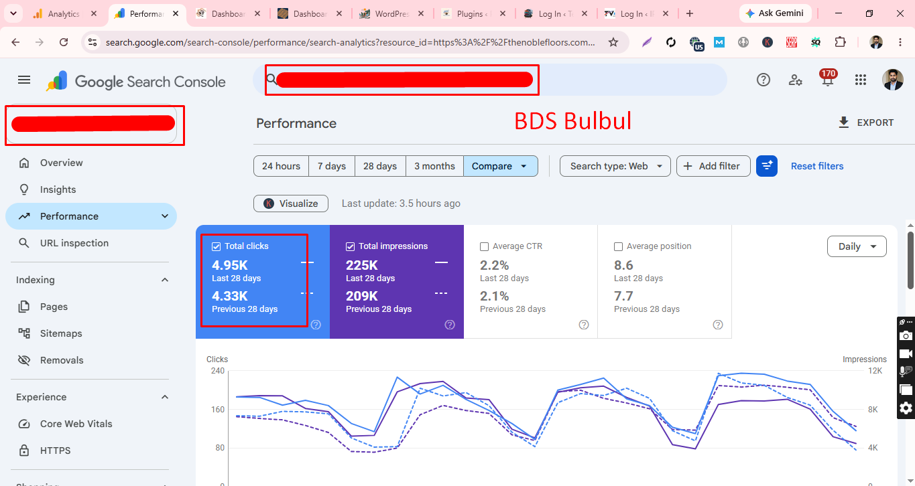Open the Google apps grid
The height and width of the screenshot is (486, 915).
coord(861,80)
